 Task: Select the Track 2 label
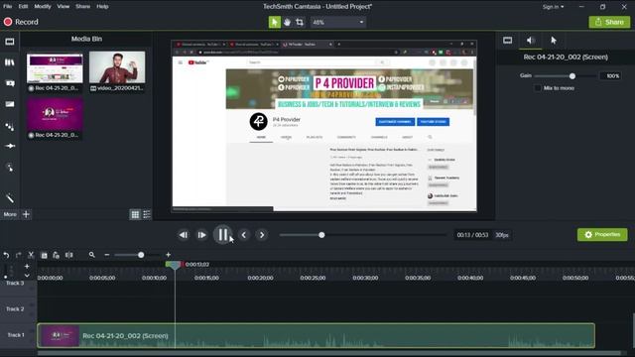[15, 308]
